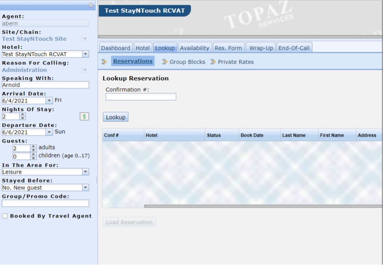383x265 pixels.
Task: Select the Reservations link
Action: click(x=133, y=61)
